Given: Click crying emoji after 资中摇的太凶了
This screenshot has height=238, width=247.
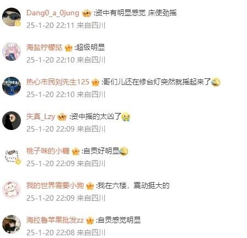Looking at the screenshot, I should (126, 117).
